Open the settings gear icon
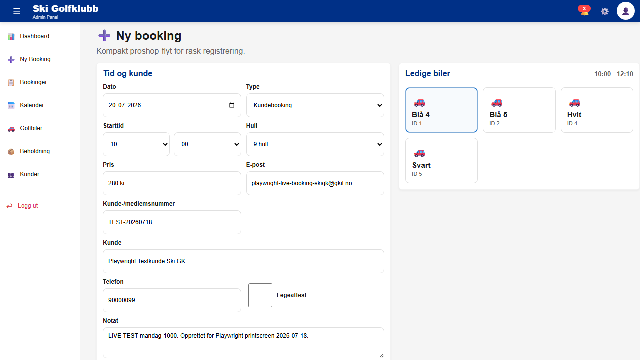Viewport: 640px width, 360px height. 605,11
